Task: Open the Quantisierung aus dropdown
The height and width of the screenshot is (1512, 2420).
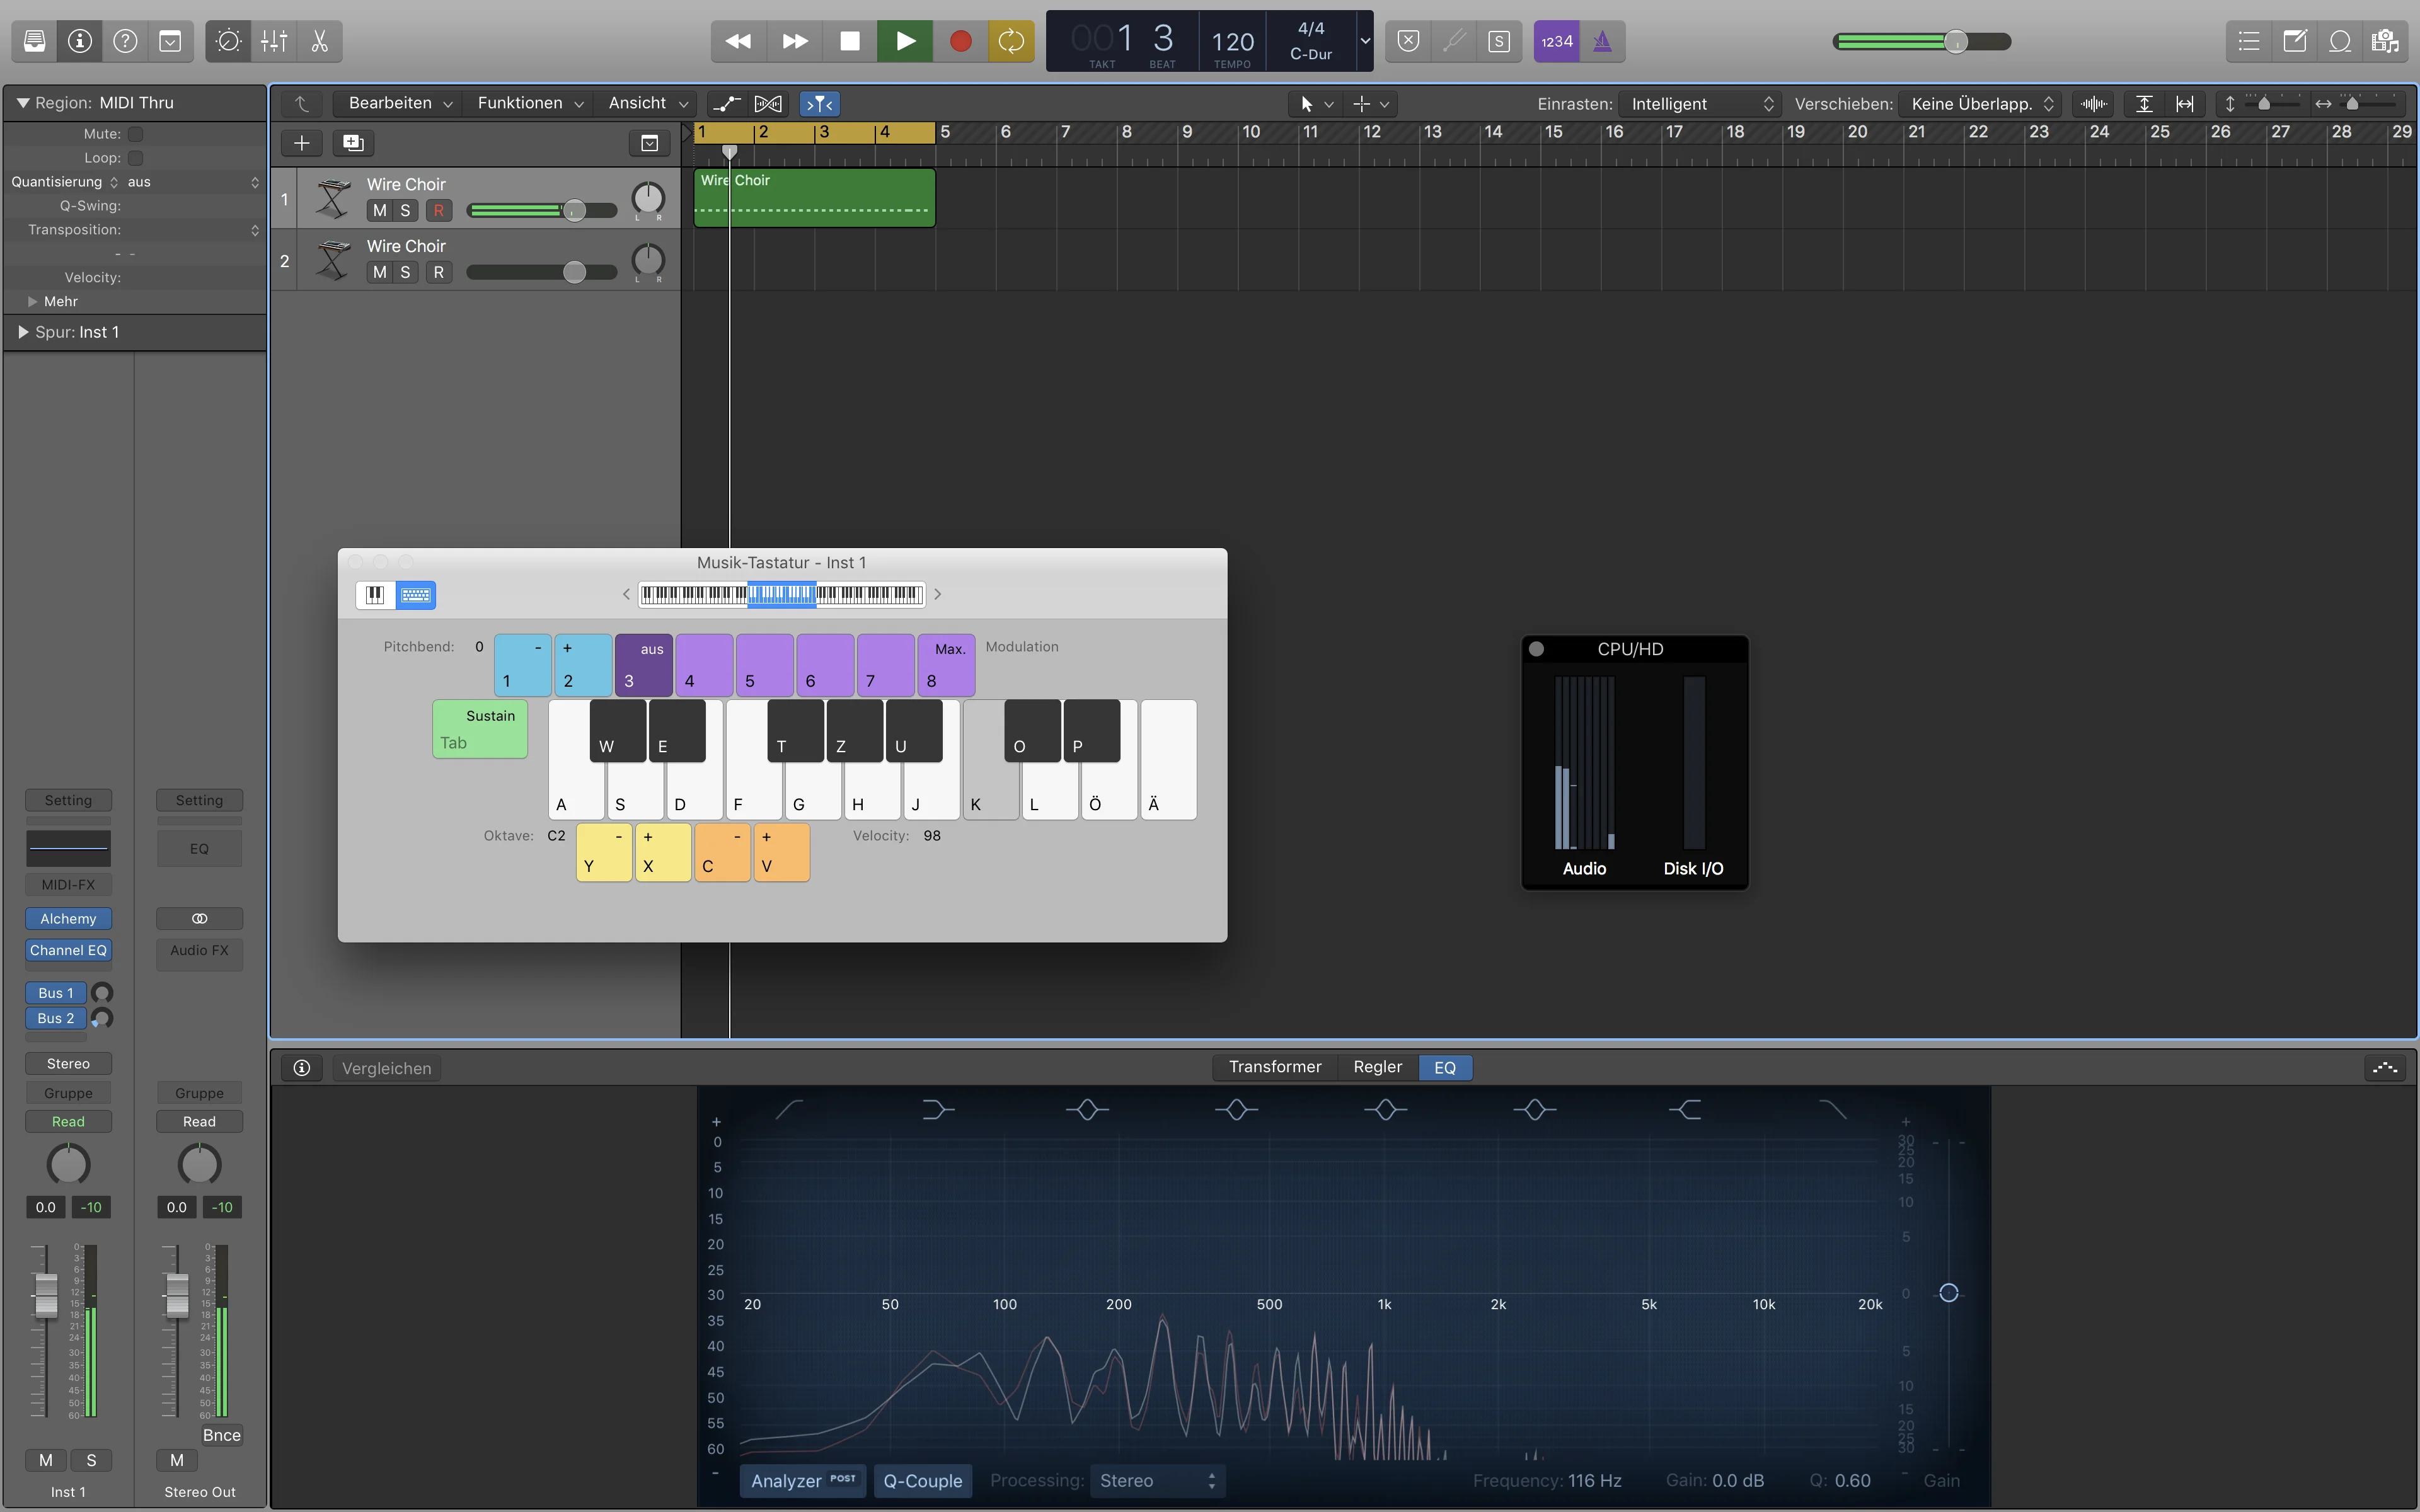Action: pos(192,182)
